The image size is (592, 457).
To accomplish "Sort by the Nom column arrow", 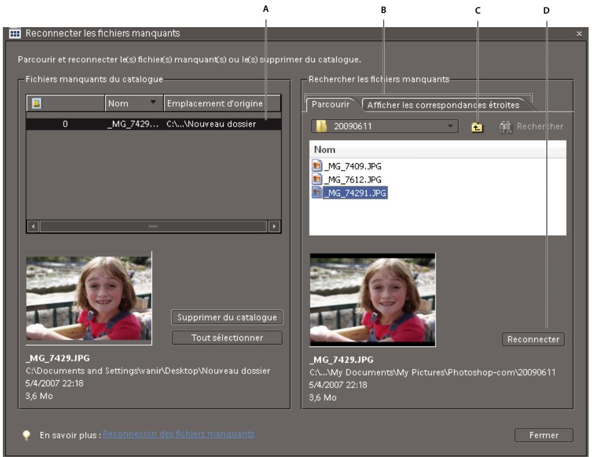I will point(153,102).
